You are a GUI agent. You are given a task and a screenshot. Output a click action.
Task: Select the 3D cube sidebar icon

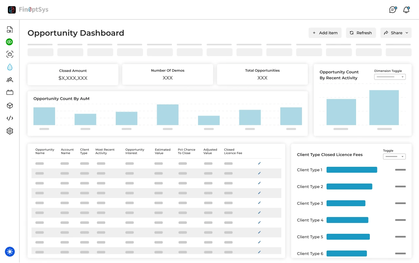coord(10,105)
